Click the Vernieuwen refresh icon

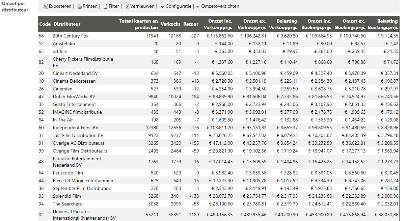127,6
